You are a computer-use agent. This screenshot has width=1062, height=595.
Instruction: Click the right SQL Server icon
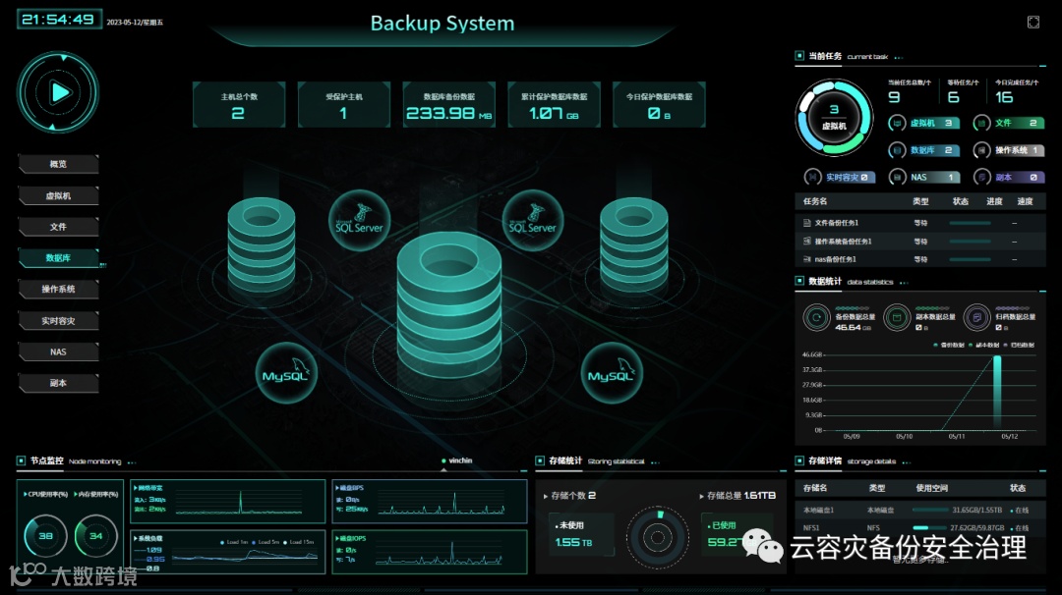[x=532, y=220]
